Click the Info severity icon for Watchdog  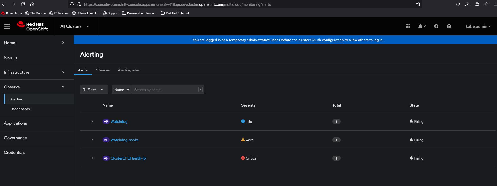point(243,121)
